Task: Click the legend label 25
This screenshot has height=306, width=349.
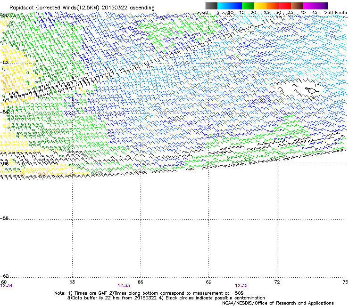Action: coord(266,13)
